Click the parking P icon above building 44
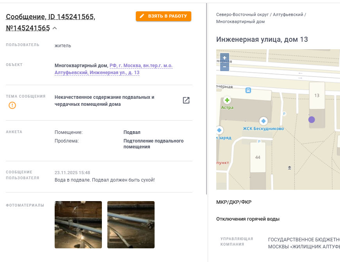Screen dimensions: 340x262 click(259, 141)
